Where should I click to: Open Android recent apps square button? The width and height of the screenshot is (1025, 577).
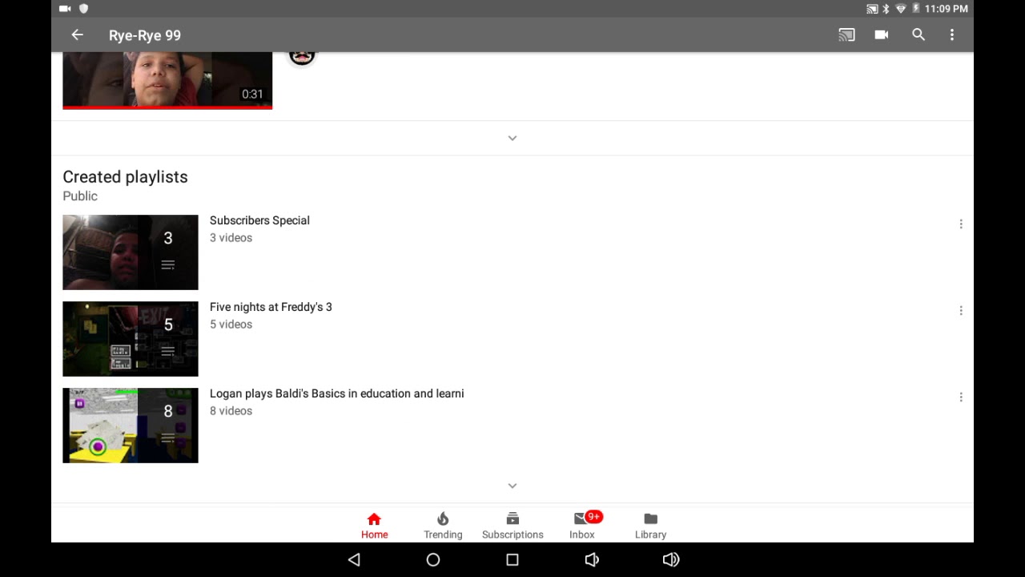(x=512, y=559)
